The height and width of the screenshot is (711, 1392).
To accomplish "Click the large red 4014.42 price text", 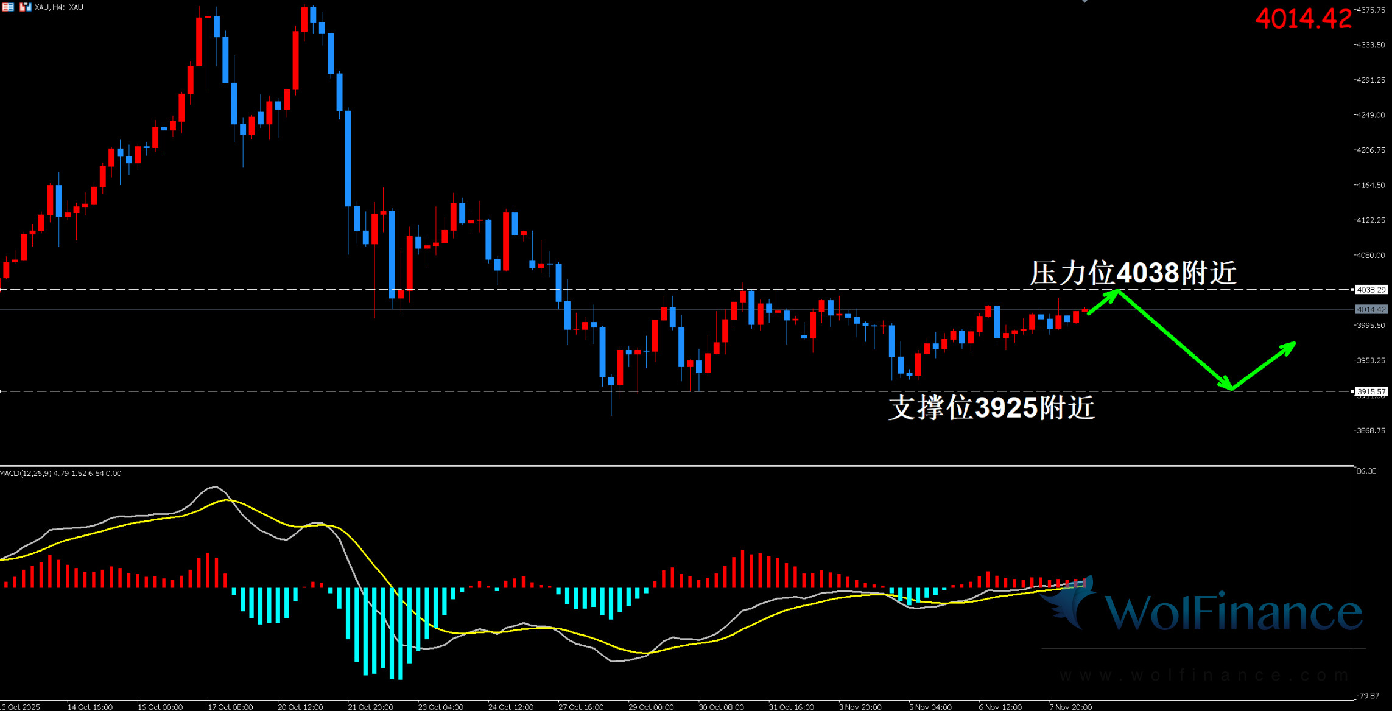I will click(x=1302, y=19).
